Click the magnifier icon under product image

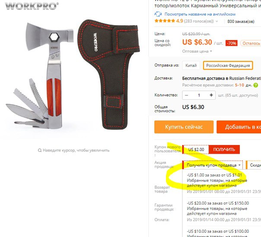tap(40, 150)
